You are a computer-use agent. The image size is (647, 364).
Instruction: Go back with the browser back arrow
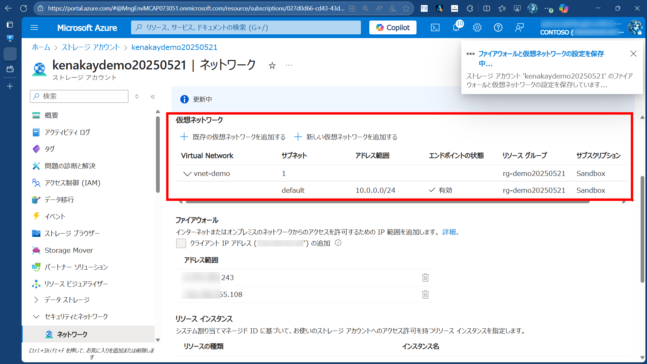point(8,8)
